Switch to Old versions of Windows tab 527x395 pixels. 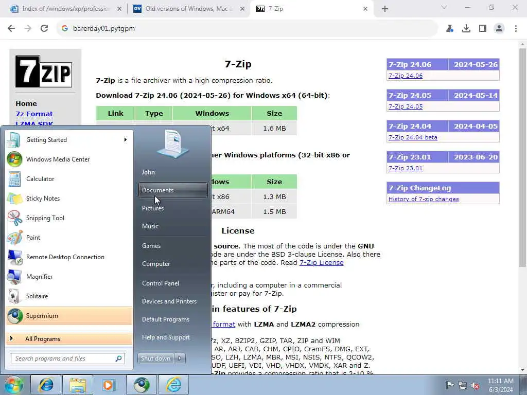click(x=189, y=9)
